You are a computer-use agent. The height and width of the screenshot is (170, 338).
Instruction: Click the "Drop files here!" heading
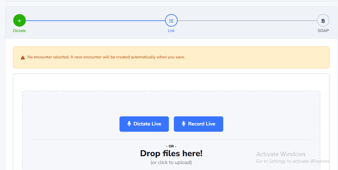[171, 153]
